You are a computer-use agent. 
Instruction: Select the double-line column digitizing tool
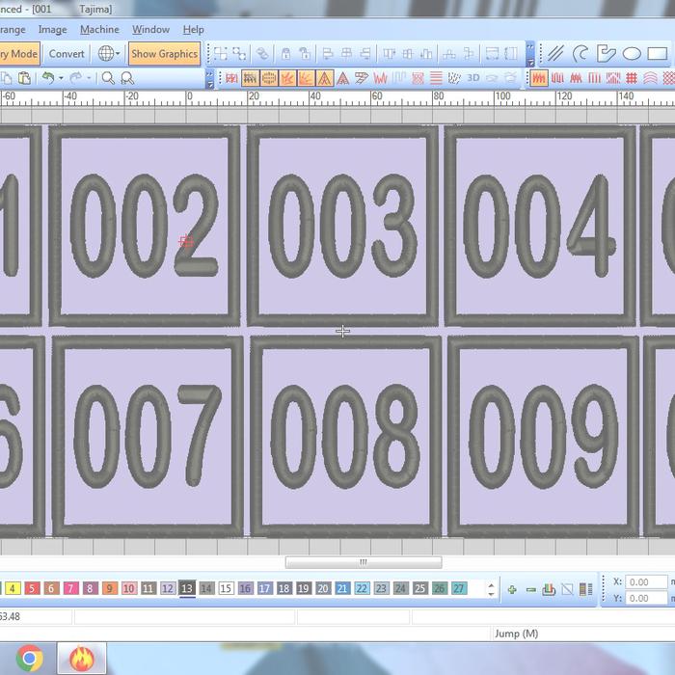555,54
